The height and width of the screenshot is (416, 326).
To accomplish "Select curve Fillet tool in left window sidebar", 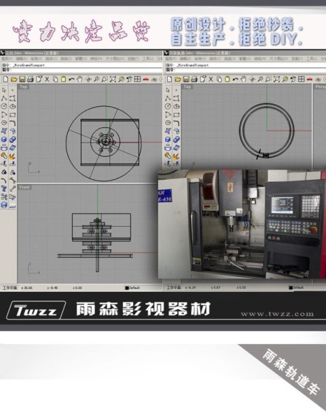I will tap(12, 123).
